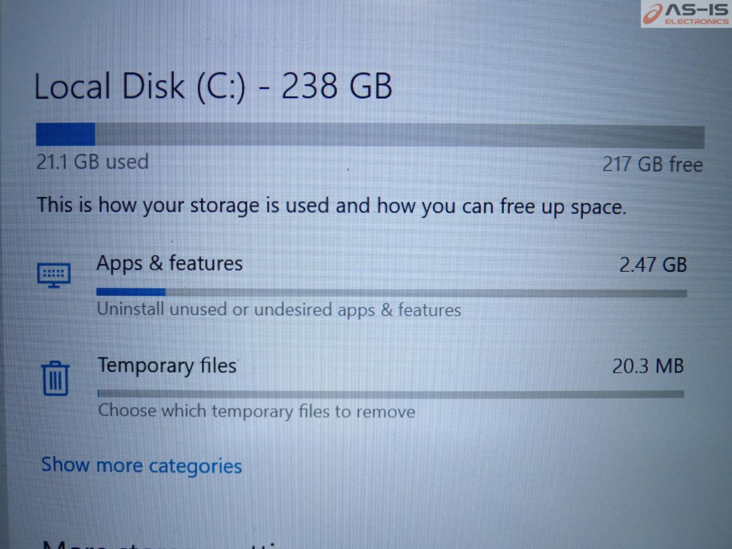732x549 pixels.
Task: Open the Temporary files category
Action: (167, 365)
